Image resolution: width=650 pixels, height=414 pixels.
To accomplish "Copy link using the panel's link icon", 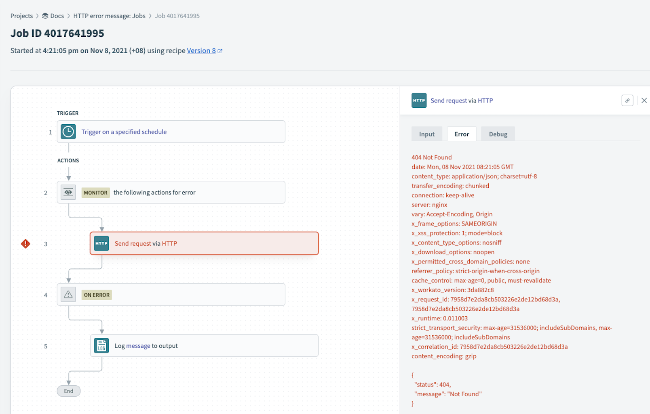I will (627, 100).
